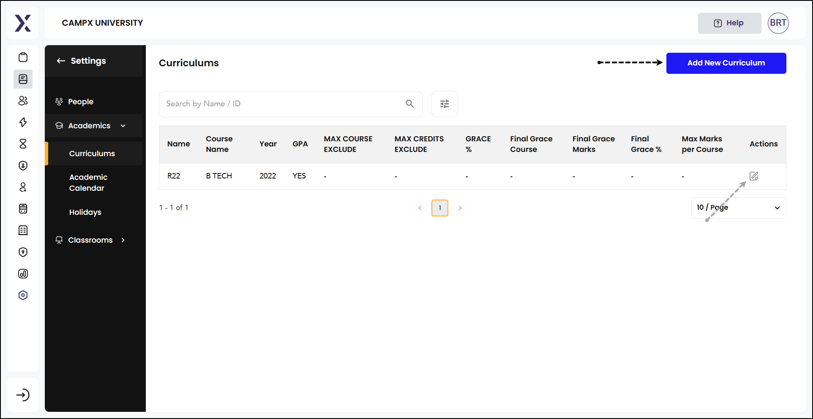Click the 1 - 1 of 1 count text
The height and width of the screenshot is (419, 813).
tap(174, 208)
